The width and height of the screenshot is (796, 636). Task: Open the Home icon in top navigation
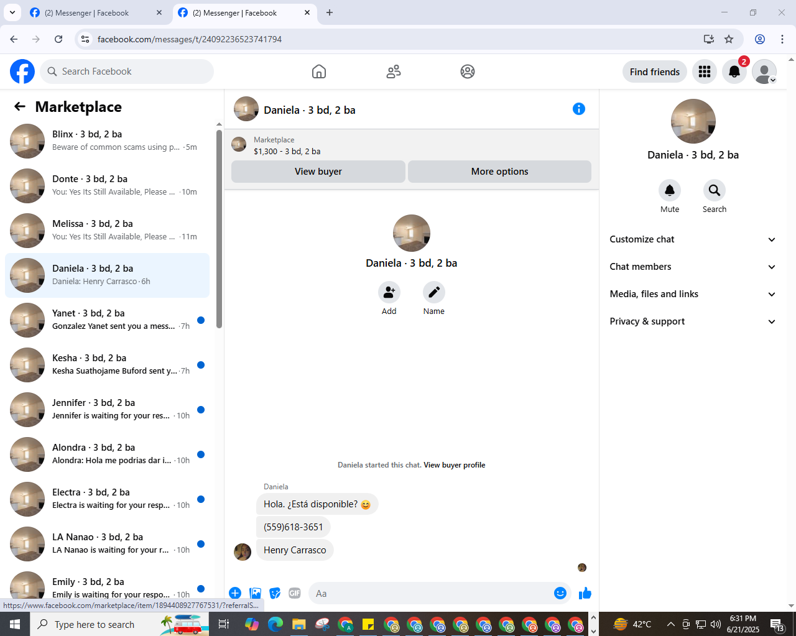point(319,71)
